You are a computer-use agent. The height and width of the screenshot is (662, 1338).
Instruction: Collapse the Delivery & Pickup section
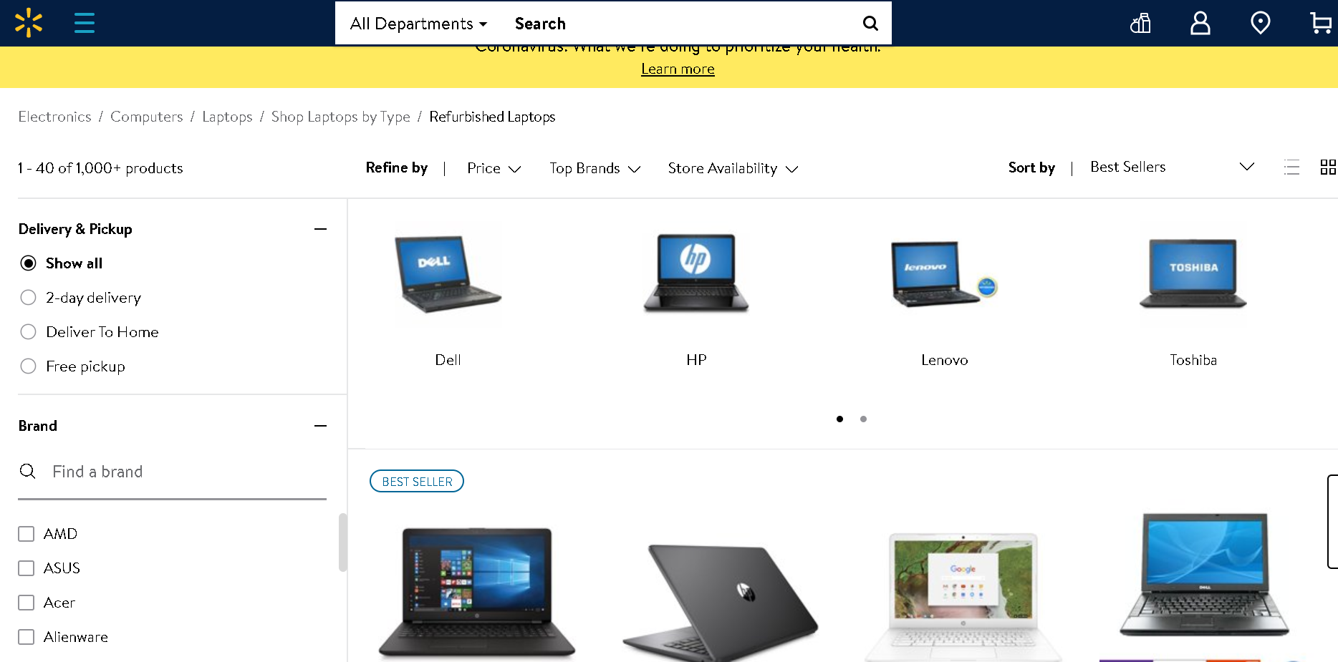(320, 229)
